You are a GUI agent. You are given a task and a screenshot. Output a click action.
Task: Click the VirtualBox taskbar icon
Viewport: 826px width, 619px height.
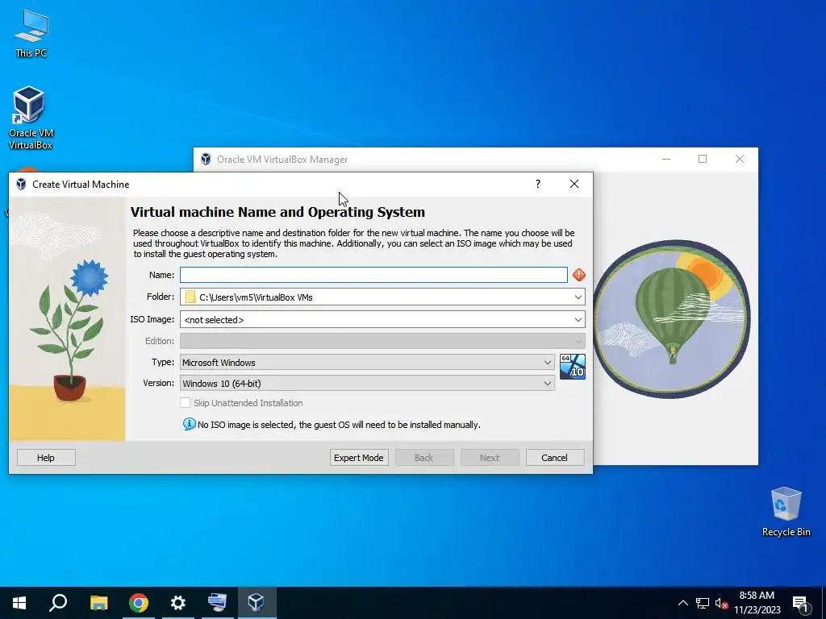[257, 603]
